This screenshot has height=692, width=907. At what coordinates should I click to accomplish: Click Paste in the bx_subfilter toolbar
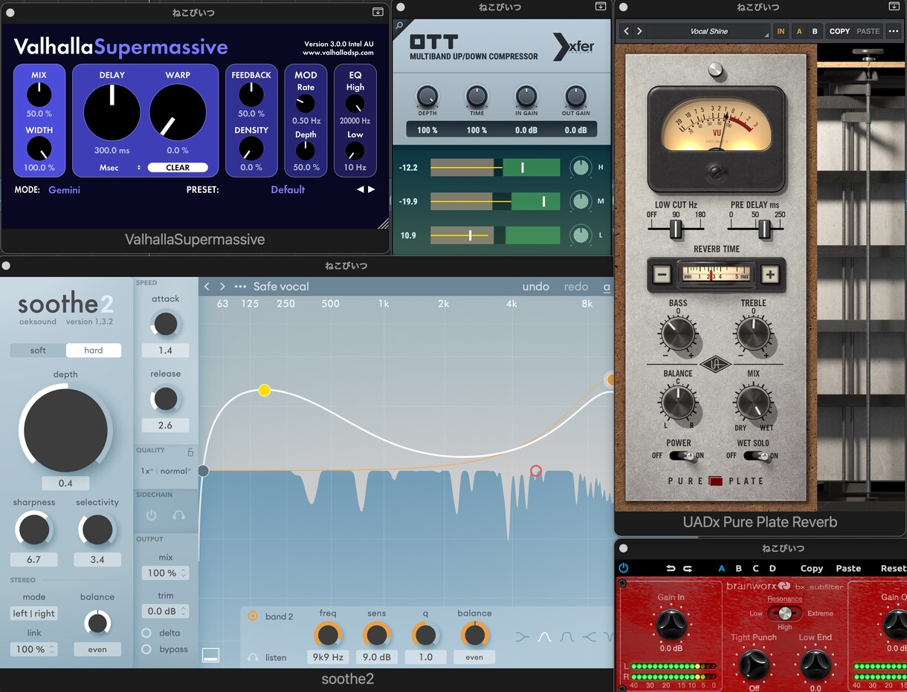click(848, 569)
